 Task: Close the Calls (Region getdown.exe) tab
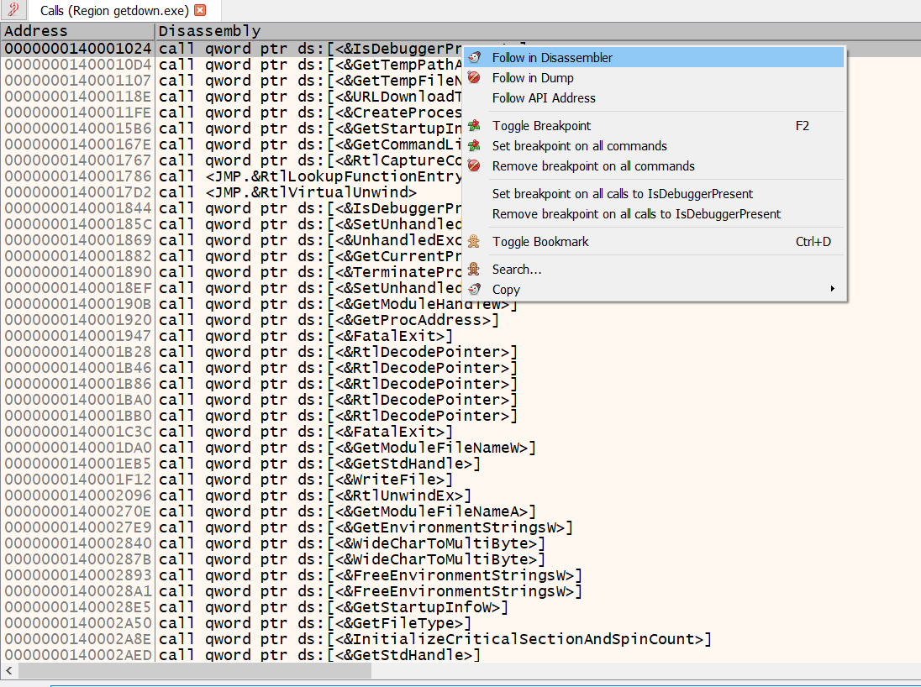click(x=199, y=11)
